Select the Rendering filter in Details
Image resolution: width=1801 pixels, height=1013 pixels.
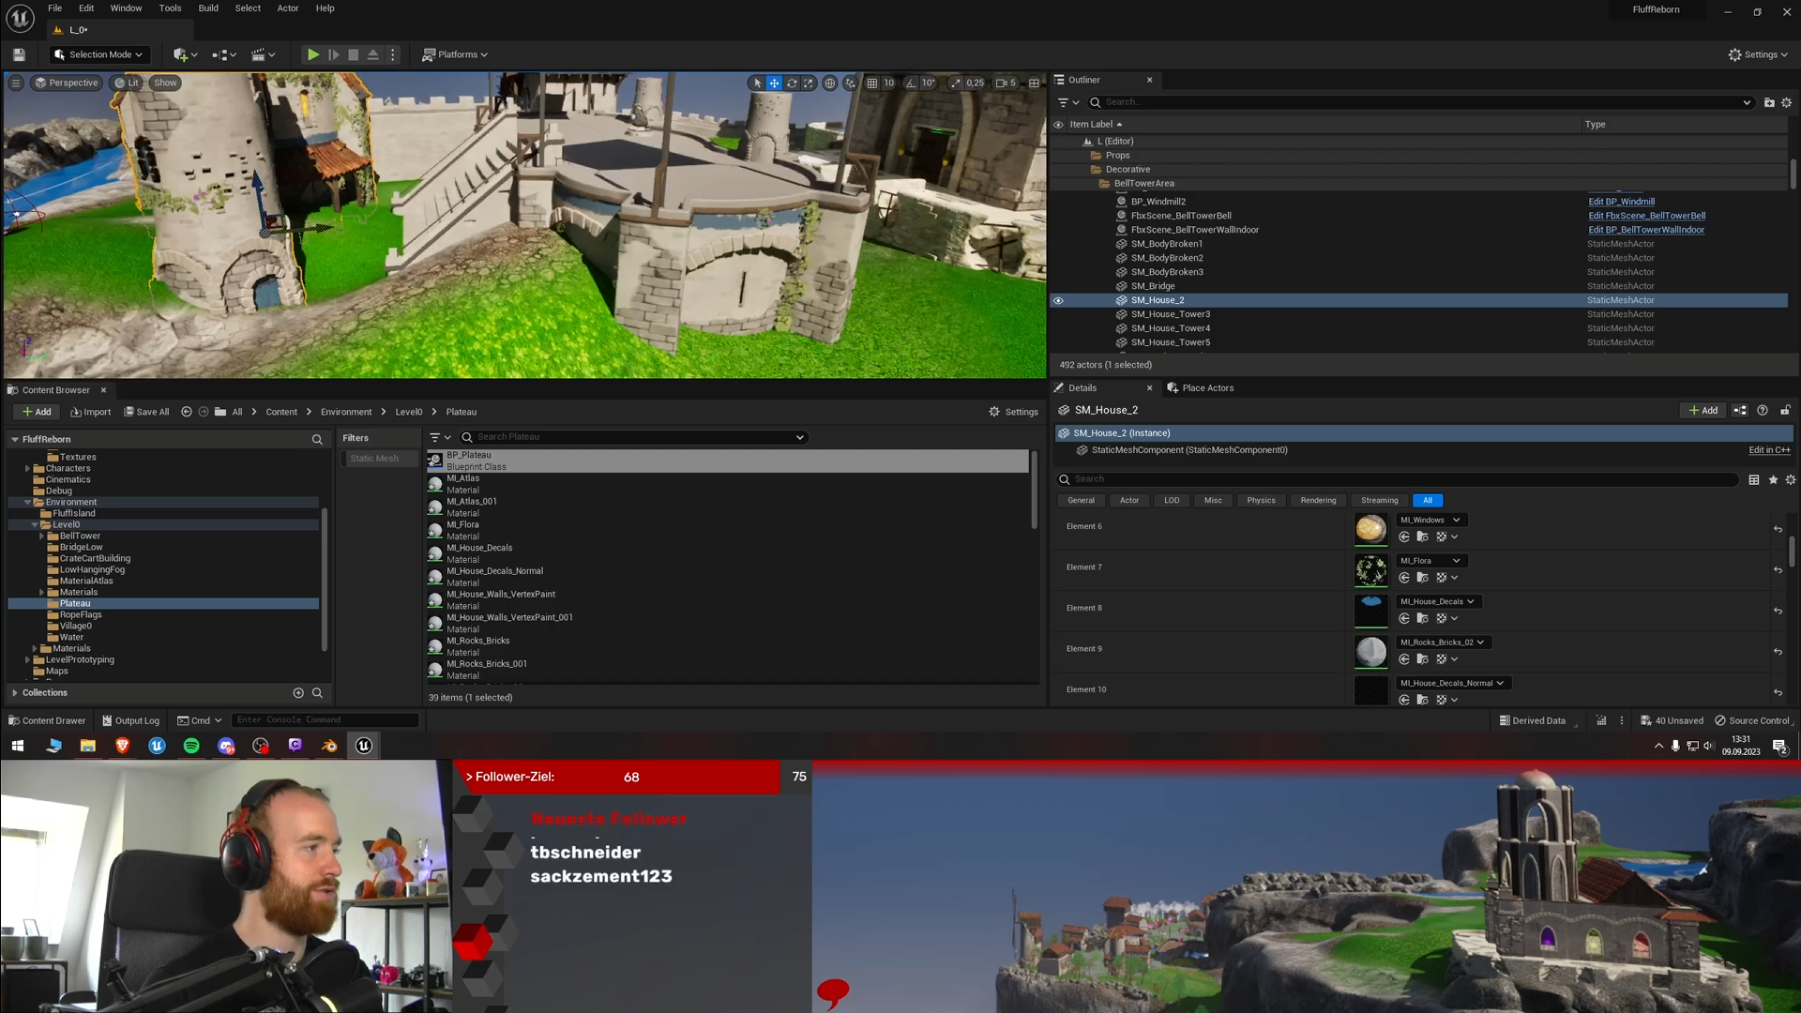coord(1318,500)
